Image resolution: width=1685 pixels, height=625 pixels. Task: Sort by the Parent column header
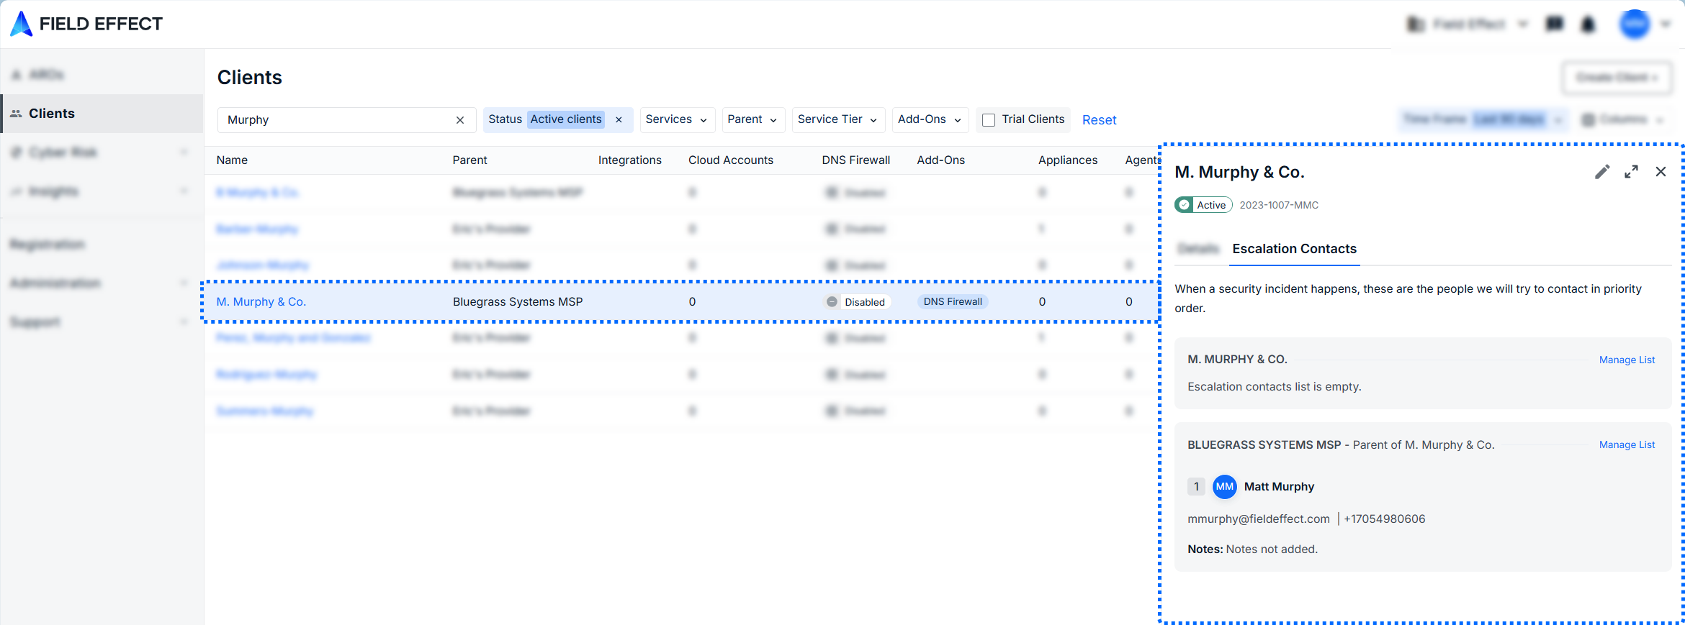tap(469, 160)
